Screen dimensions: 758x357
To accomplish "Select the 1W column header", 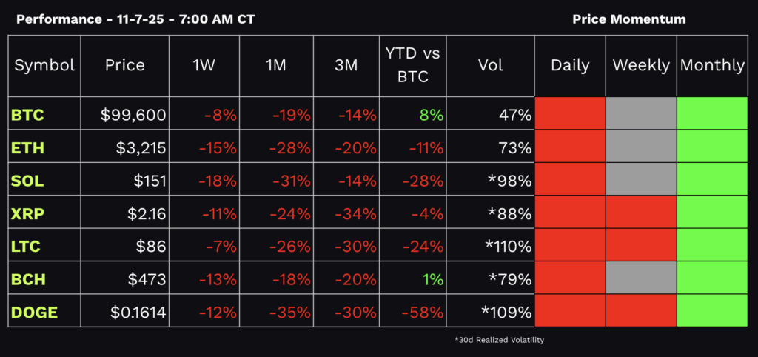I will coord(204,65).
